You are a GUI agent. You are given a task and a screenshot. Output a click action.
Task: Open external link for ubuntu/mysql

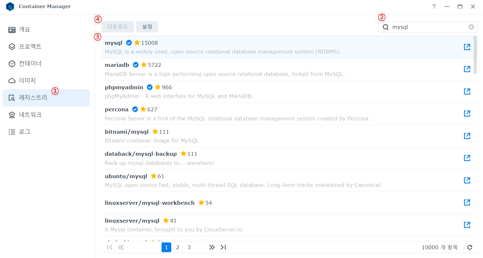click(467, 180)
